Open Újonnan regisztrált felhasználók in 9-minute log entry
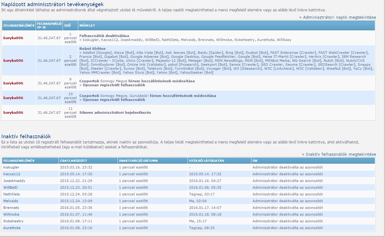 [x=114, y=85]
